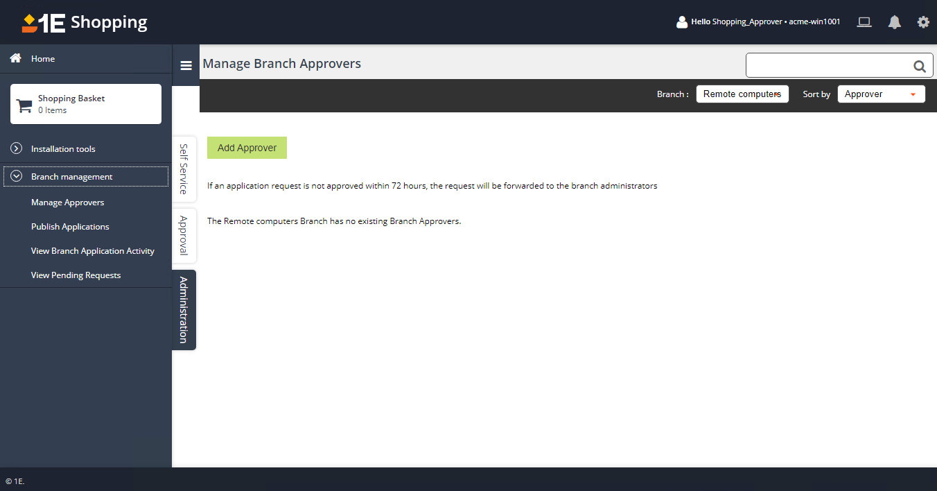Click the search magnifier icon
The width and height of the screenshot is (937, 491).
pyautogui.click(x=919, y=67)
